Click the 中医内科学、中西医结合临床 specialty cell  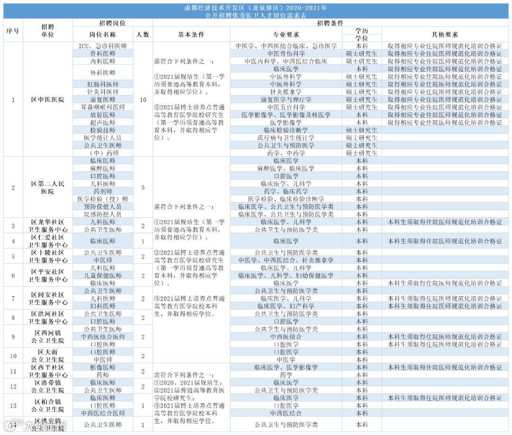286,62
